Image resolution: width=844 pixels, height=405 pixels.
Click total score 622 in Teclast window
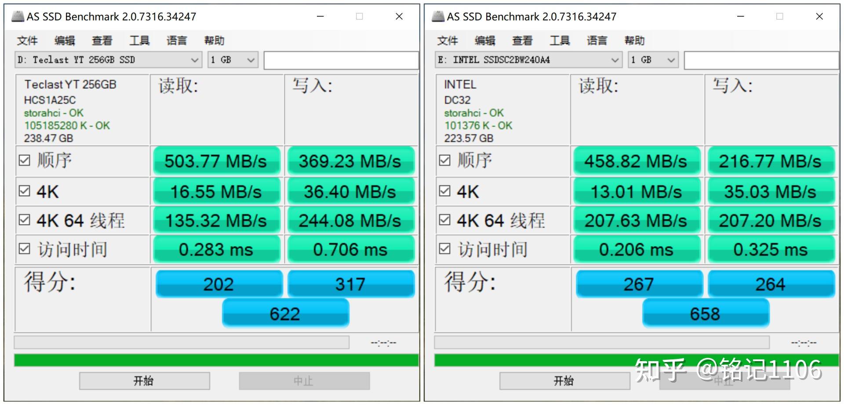pos(285,313)
